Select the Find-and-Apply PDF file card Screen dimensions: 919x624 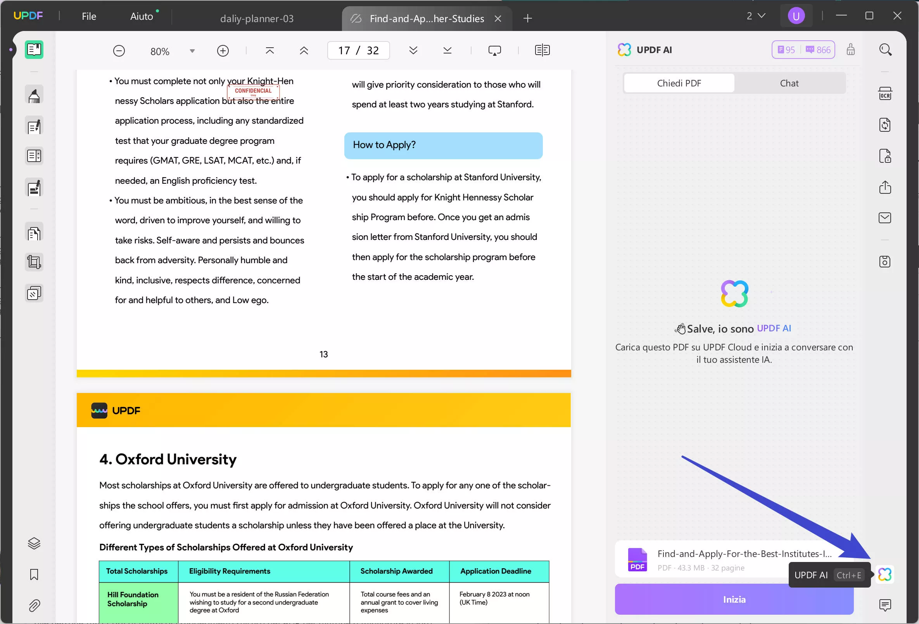(734, 560)
